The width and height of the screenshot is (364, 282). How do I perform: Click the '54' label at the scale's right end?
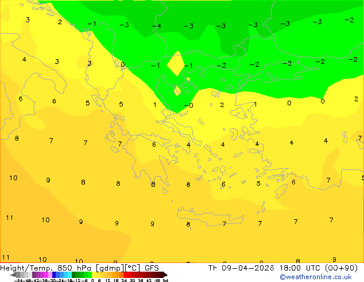(x=165, y=281)
